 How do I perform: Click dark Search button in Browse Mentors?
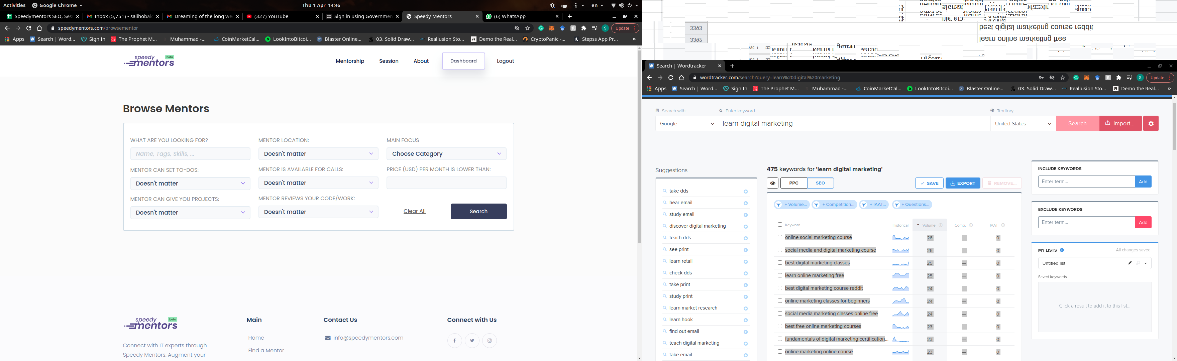click(x=478, y=211)
